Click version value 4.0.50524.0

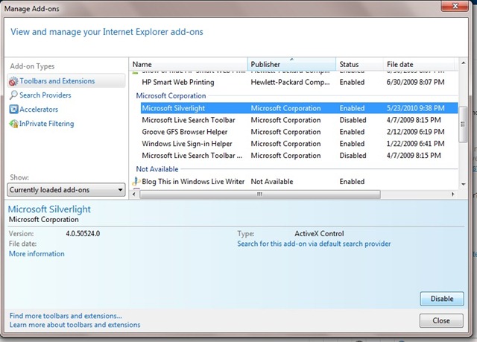click(83, 234)
